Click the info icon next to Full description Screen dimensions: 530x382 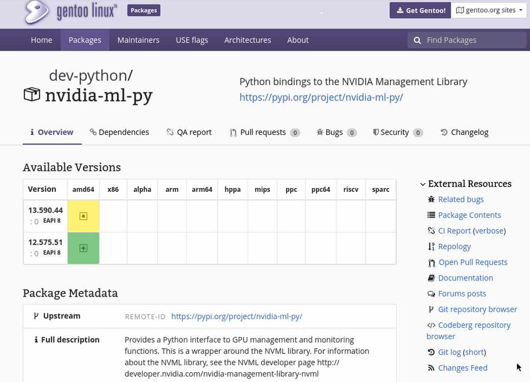pyautogui.click(x=36, y=340)
